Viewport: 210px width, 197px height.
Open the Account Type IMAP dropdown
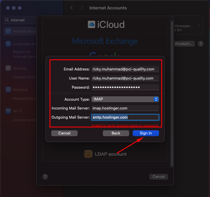(125, 99)
